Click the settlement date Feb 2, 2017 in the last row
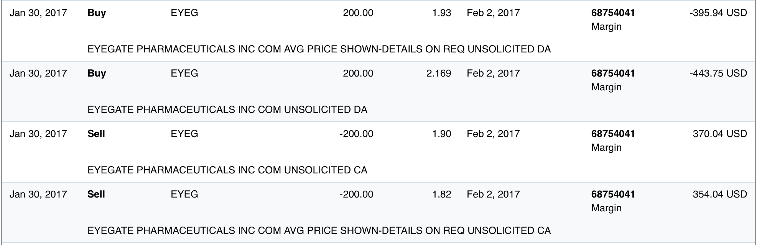This screenshot has width=757, height=245. point(493,194)
